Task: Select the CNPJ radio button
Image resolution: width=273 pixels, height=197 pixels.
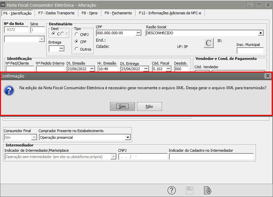Action: (x=77, y=34)
